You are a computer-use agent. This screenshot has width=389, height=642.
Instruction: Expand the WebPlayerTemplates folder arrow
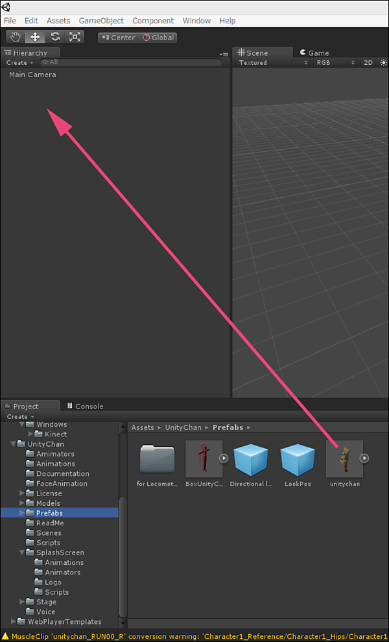14,621
